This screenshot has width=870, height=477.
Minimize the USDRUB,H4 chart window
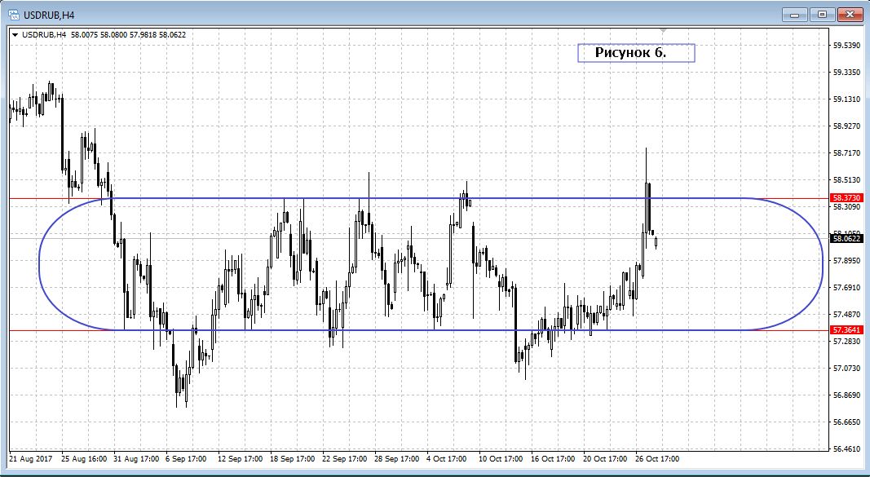coord(796,14)
